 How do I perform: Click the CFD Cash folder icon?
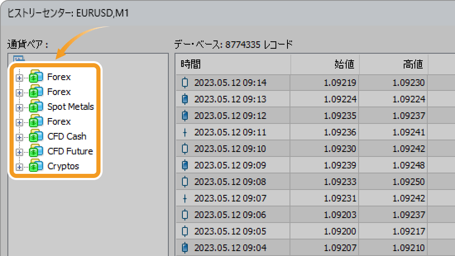[36, 136]
